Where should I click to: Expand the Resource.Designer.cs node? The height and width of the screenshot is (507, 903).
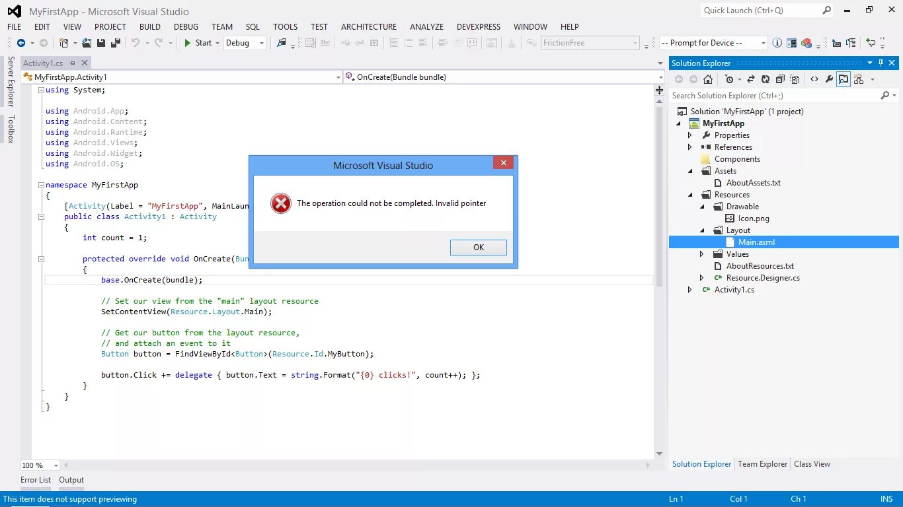tap(702, 278)
